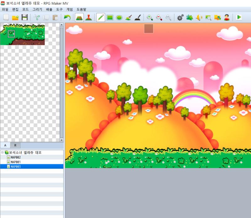Undo the last action
This screenshot has width=251, height=218.
click(67, 17)
